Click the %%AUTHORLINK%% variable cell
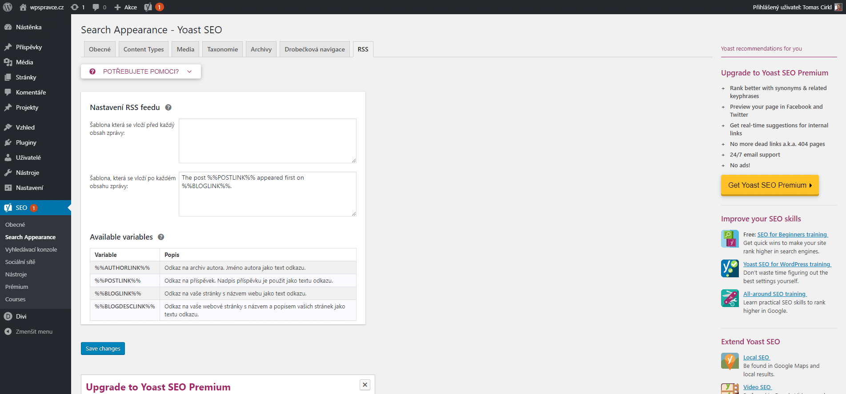 click(125, 268)
